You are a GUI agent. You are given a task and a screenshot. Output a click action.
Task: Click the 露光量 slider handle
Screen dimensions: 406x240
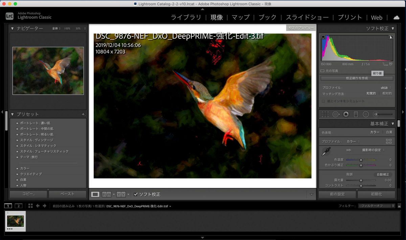pyautogui.click(x=361, y=180)
